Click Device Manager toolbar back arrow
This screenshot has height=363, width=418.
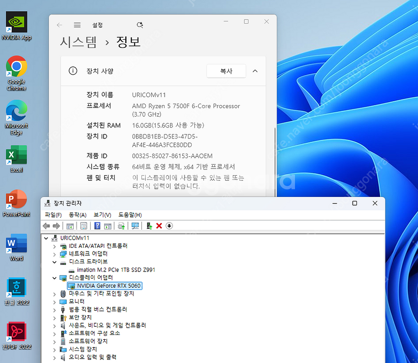[x=46, y=226]
